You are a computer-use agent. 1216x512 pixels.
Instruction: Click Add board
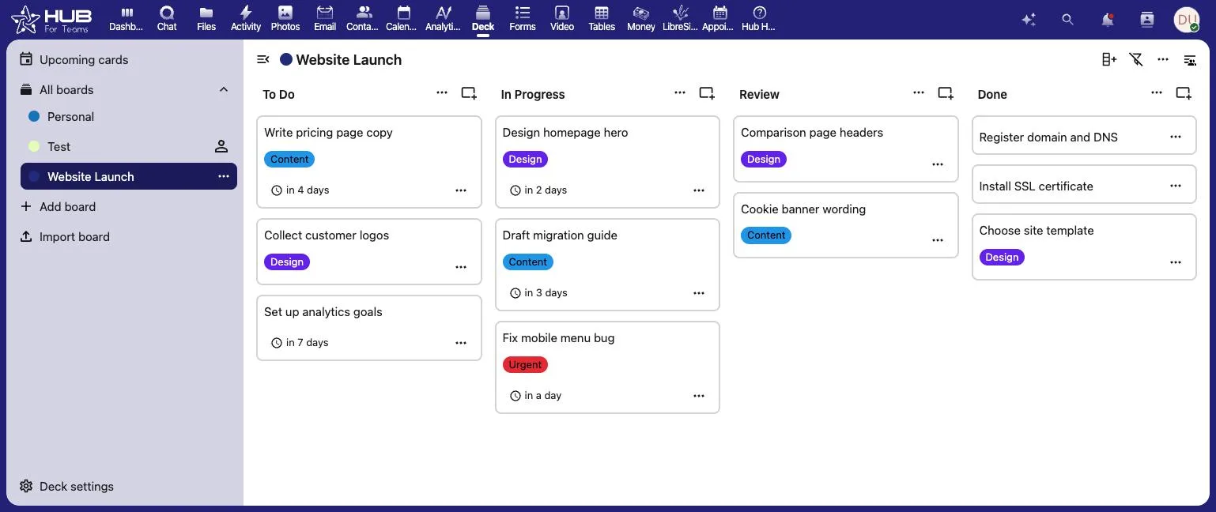coord(129,206)
